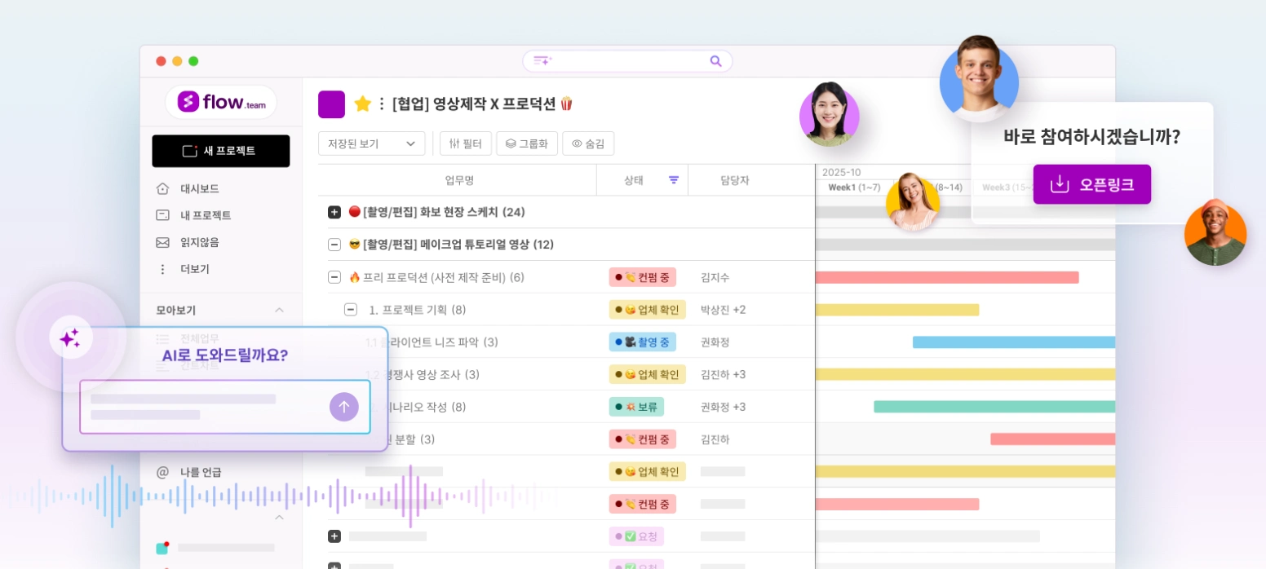The height and width of the screenshot is (569, 1266).
Task: Click the AI prompt input field
Action: [204, 407]
